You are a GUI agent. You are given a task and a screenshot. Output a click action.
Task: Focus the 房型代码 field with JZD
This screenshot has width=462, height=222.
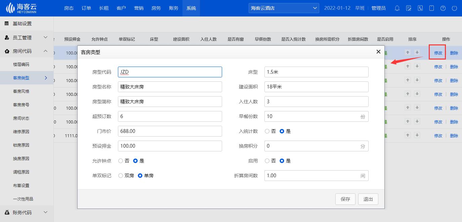pos(170,72)
